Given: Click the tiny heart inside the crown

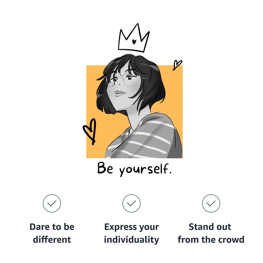Looking at the screenshot, I should click(134, 41).
